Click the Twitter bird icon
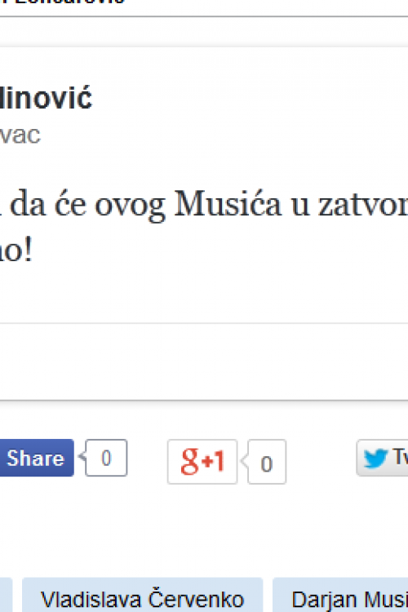This screenshot has height=612, width=408. (x=375, y=459)
